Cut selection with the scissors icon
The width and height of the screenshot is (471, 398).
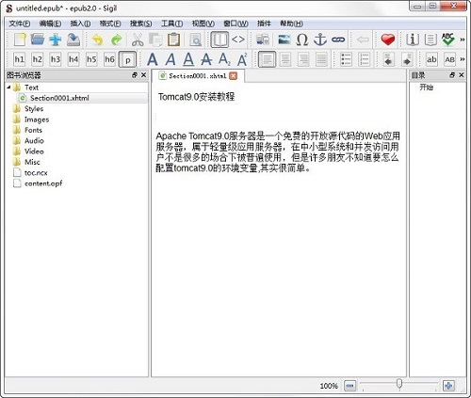[138, 40]
